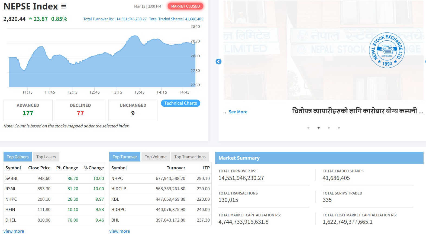Open the NEPSE Index list menu icon
Image resolution: width=426 pixels, height=234 pixels.
[x=64, y=6]
